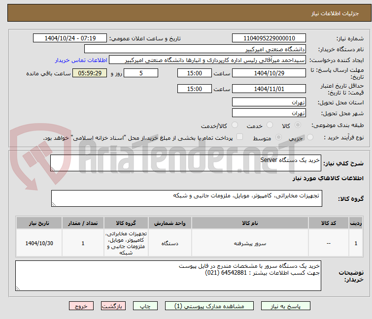Image resolution: width=372 pixels, height=319 pixels.
Task: Click the price validity date 1404/11/01
Action: [x=269, y=89]
